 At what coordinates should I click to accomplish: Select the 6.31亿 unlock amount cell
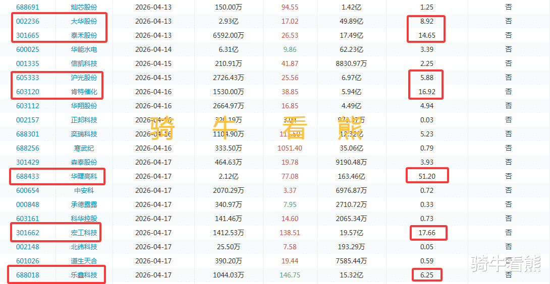pyautogui.click(x=230, y=49)
